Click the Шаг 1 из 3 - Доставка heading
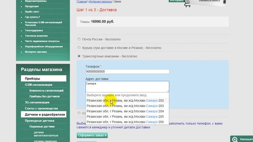Screen dimensions: 253x142 (96, 10)
